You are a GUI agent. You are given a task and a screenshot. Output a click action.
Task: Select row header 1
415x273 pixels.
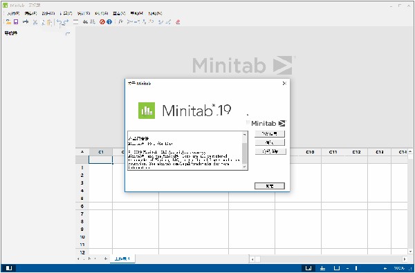pos(82,167)
